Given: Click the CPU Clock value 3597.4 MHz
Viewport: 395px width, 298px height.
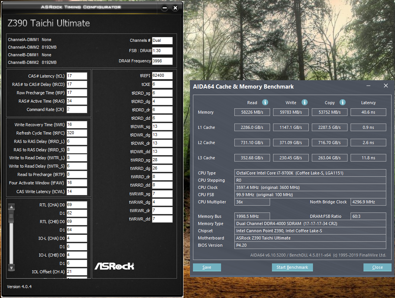Looking at the screenshot, I should (x=310, y=187).
